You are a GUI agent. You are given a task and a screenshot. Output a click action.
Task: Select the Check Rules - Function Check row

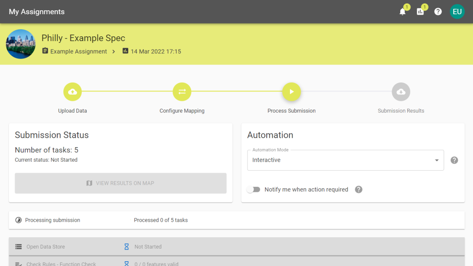[236, 262]
